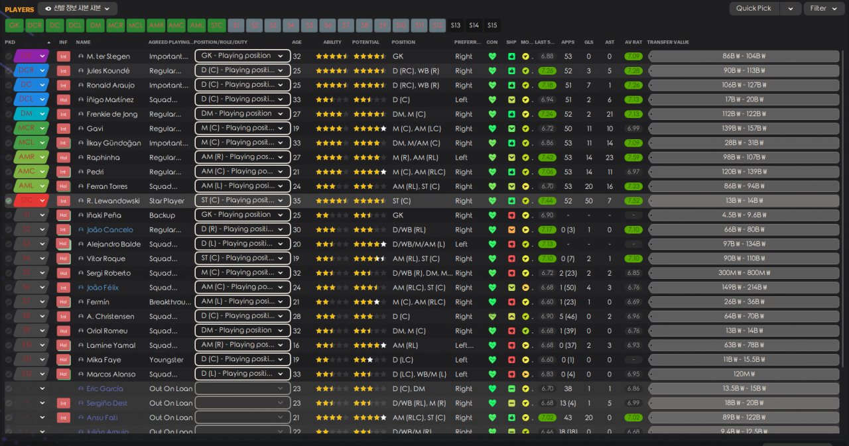Click the Hol badge for Mika Faye

[x=64, y=360]
